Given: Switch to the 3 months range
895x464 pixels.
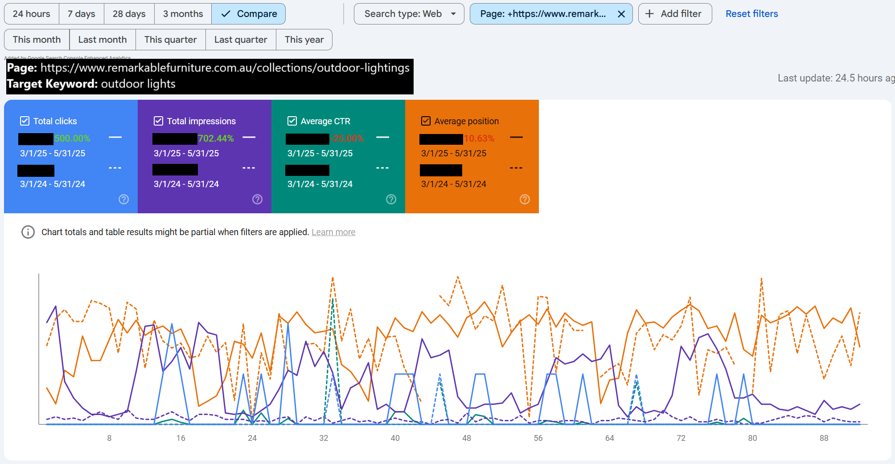Looking at the screenshot, I should (183, 14).
